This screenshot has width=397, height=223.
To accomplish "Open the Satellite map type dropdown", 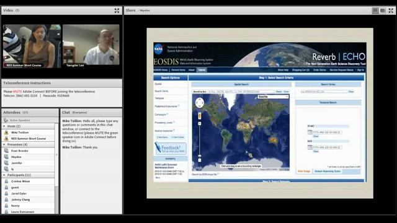I will click(x=273, y=97).
